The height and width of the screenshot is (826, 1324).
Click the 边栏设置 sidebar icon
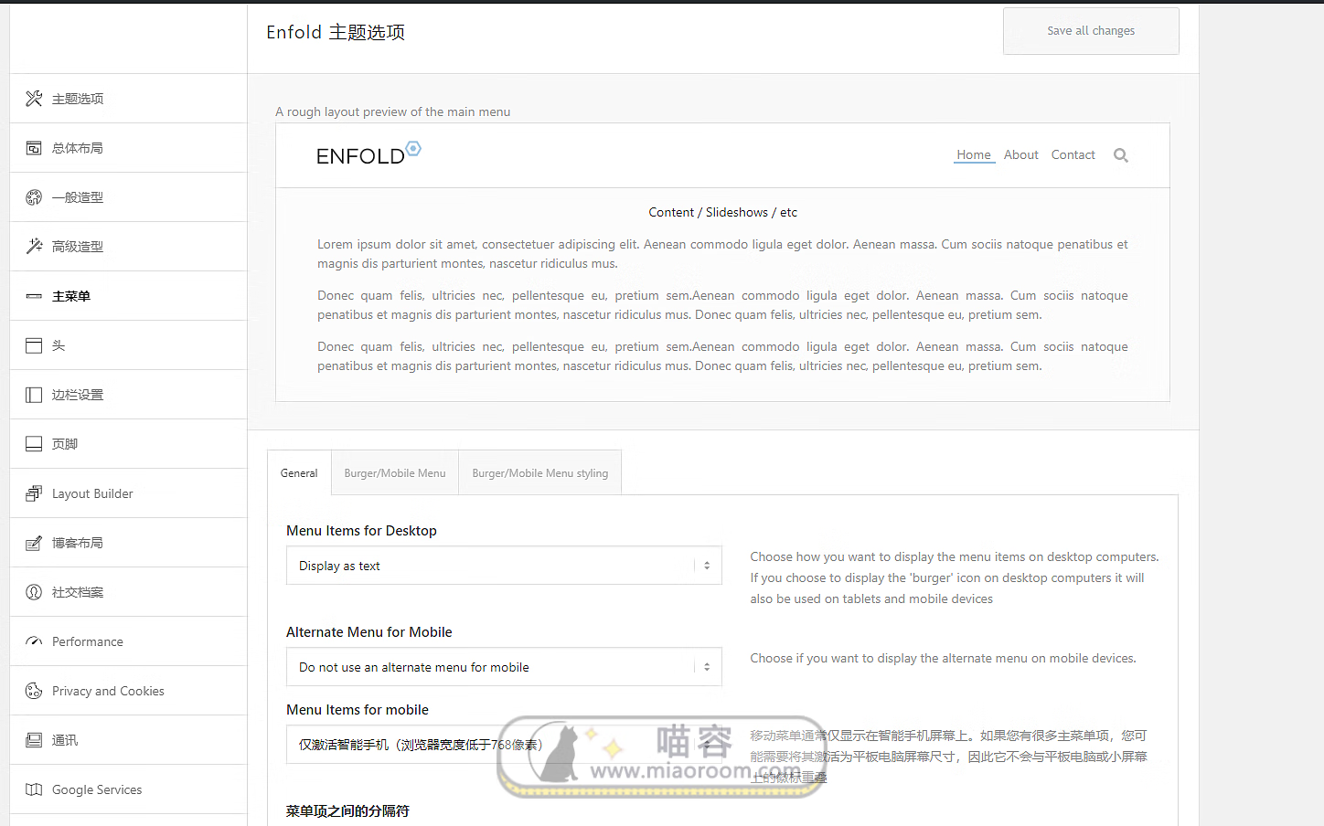(34, 395)
